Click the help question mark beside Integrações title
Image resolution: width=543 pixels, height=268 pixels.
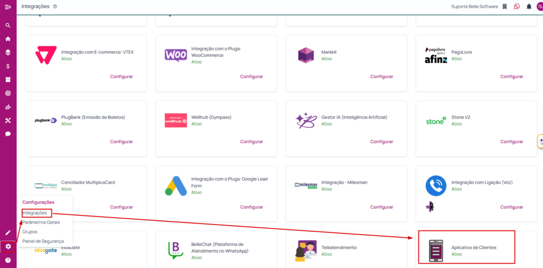pos(55,6)
